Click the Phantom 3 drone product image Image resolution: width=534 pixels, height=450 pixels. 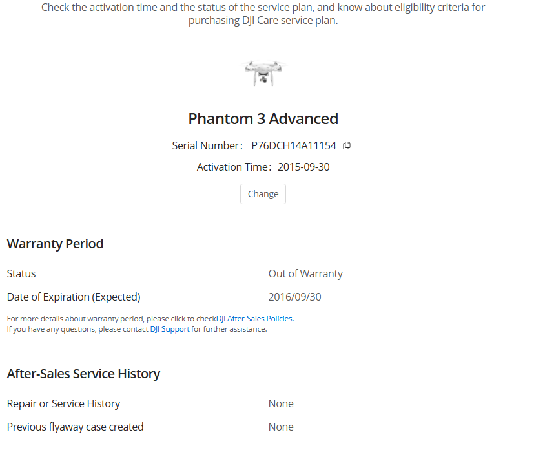pyautogui.click(x=263, y=73)
